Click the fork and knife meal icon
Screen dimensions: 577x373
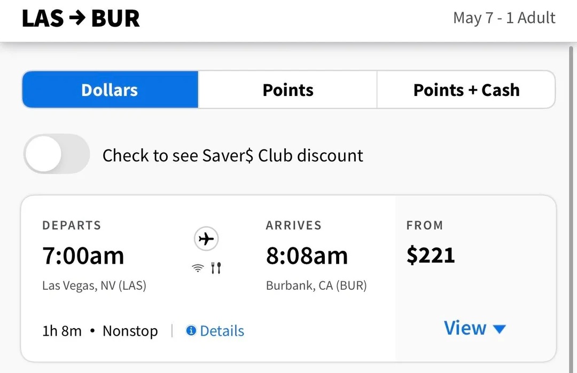point(215,268)
